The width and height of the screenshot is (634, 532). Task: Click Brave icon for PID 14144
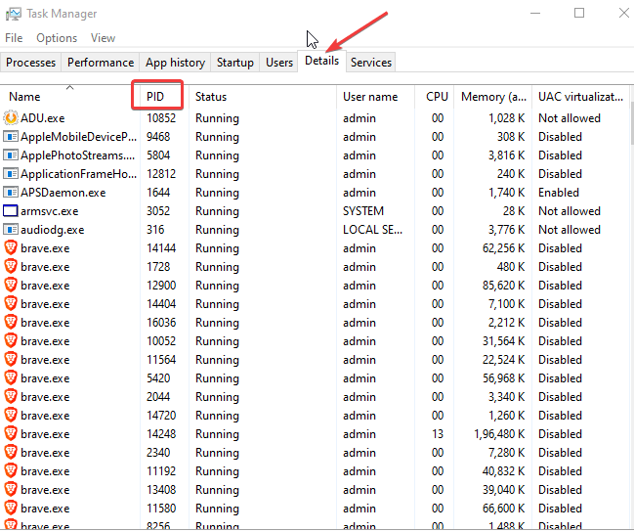coord(12,248)
